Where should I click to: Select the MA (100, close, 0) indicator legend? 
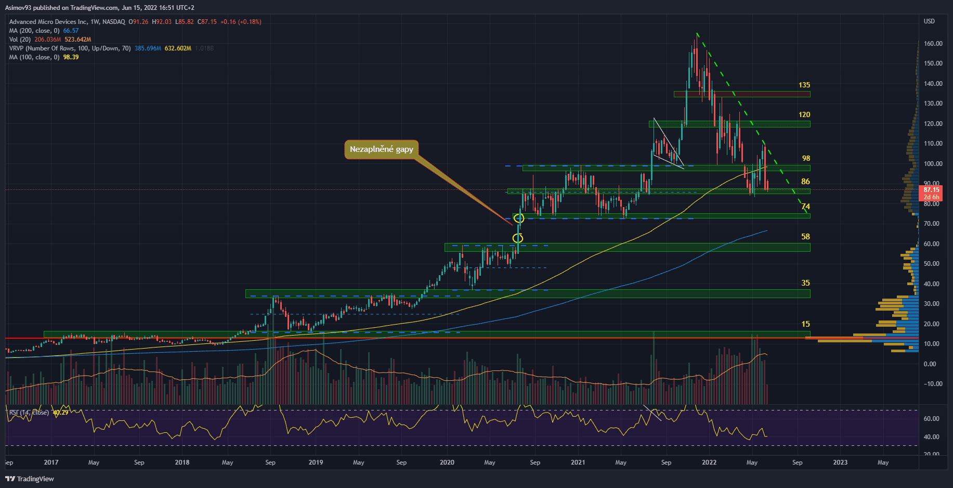34,57
